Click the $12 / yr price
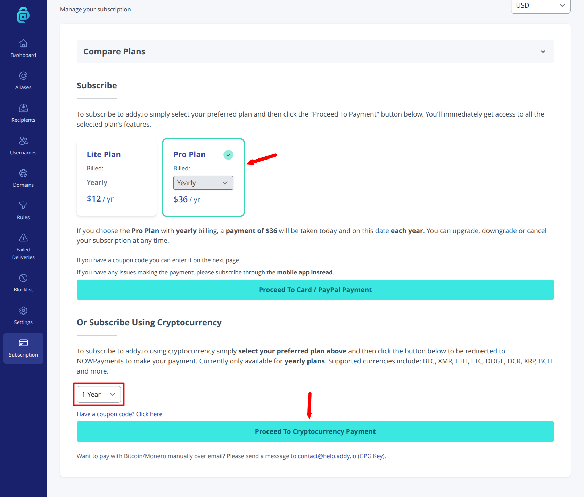The width and height of the screenshot is (584, 497). pyautogui.click(x=100, y=199)
